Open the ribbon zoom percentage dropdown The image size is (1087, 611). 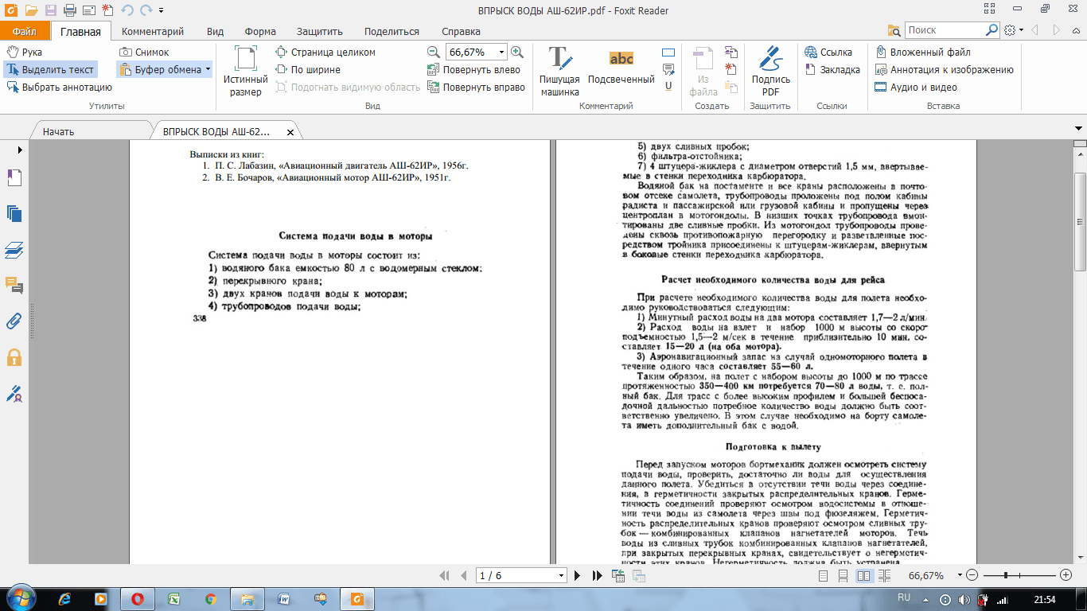[x=501, y=52]
